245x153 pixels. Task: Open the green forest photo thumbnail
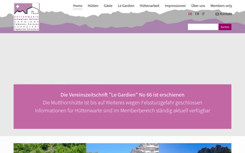click(x=50, y=148)
